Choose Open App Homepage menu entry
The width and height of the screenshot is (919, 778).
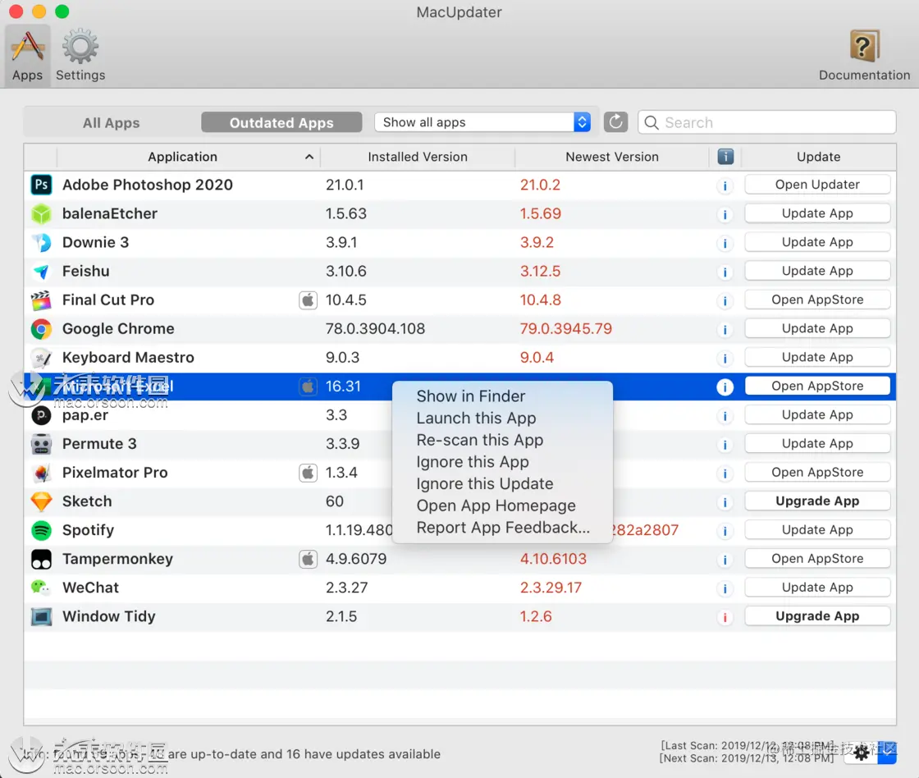pyautogui.click(x=502, y=506)
